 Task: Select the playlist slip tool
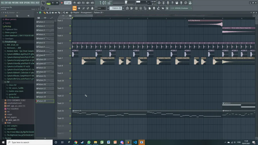[x=56, y=13]
